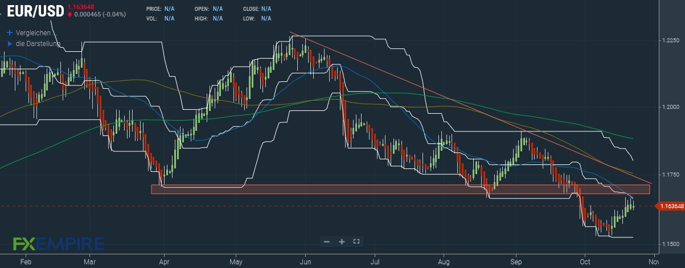
Task: Click the 1.2000 price axis label
Action: point(670,107)
